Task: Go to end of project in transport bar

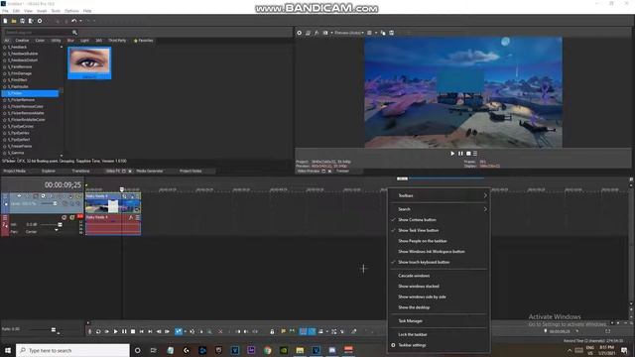Action: tap(150, 331)
